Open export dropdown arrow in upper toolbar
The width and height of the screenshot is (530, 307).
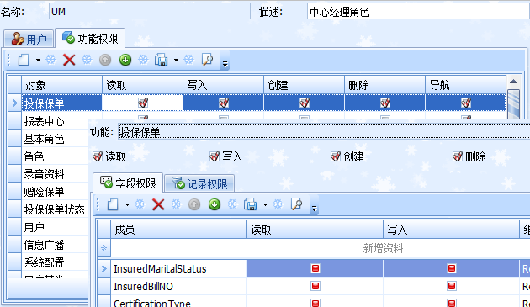click(176, 61)
